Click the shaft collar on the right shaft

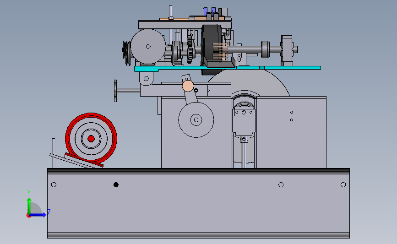[x=265, y=49]
